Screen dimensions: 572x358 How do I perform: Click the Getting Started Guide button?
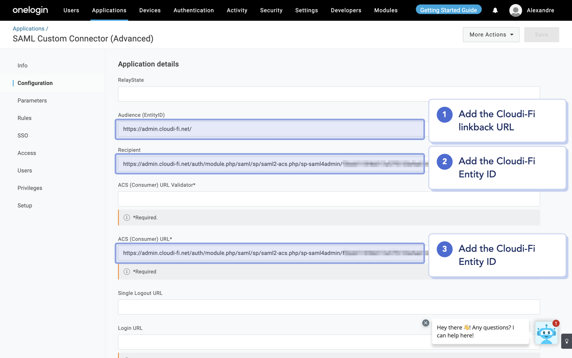(448, 10)
